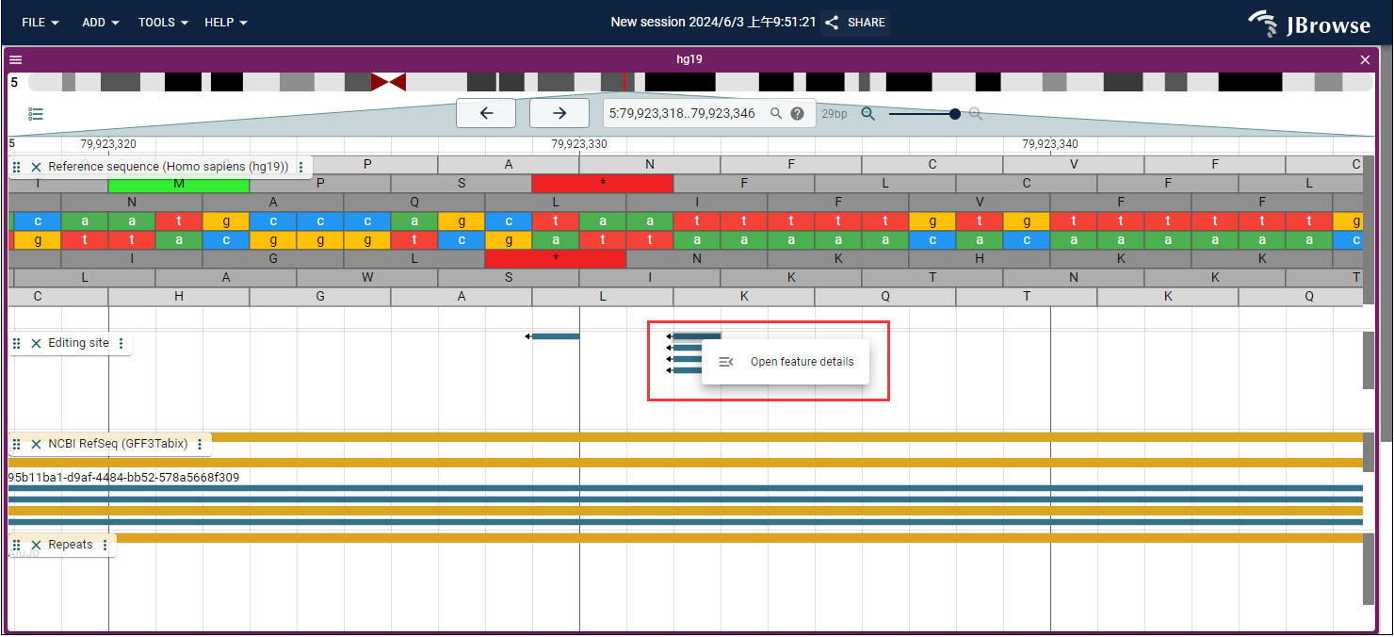Select Open feature details in context menu
This screenshot has height=637, width=1394.
click(786, 362)
